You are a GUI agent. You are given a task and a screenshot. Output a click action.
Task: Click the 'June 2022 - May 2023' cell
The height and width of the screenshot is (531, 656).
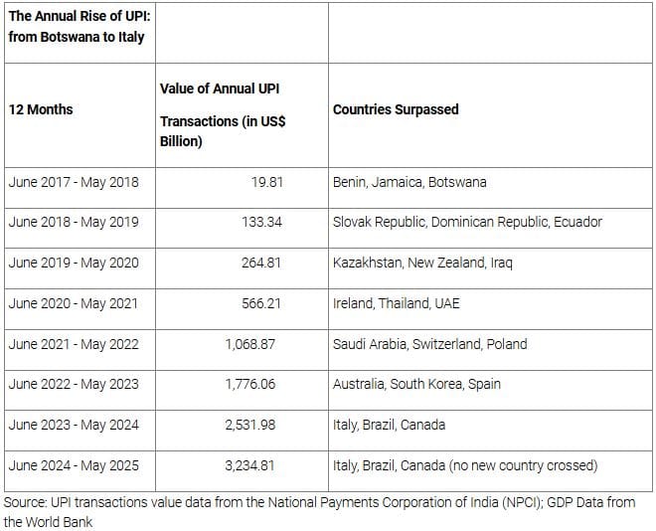(74, 384)
